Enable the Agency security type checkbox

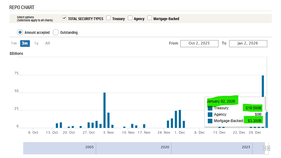(130, 18)
